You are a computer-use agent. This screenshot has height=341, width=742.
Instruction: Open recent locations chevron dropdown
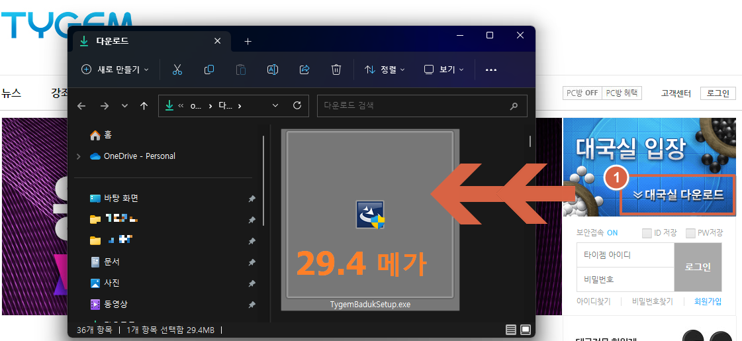pos(125,106)
